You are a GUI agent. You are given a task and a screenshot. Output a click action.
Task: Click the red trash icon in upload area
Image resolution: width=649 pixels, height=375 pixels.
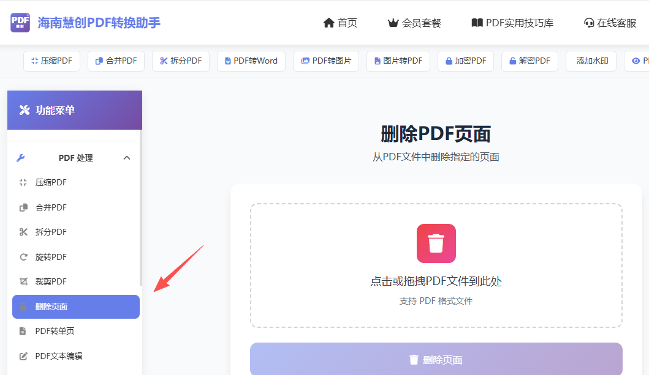pyautogui.click(x=436, y=243)
